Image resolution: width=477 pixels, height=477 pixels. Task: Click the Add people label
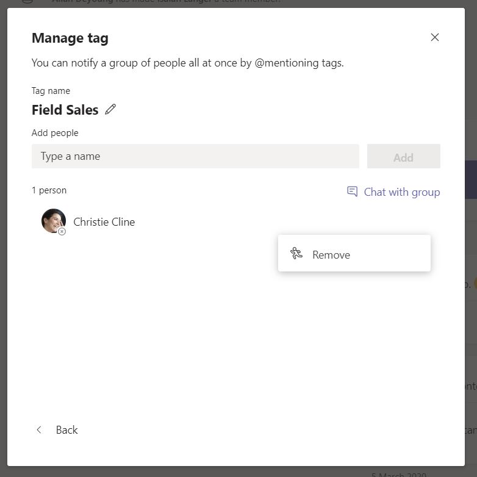(x=55, y=133)
